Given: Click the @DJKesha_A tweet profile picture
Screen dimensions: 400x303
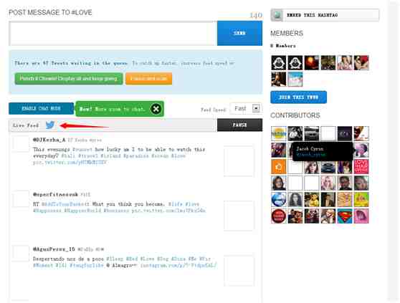Looking at the screenshot, I should point(20,144).
